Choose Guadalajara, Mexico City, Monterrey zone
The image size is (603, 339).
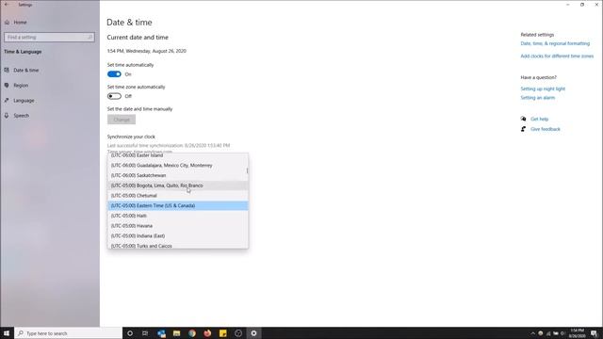tap(177, 166)
